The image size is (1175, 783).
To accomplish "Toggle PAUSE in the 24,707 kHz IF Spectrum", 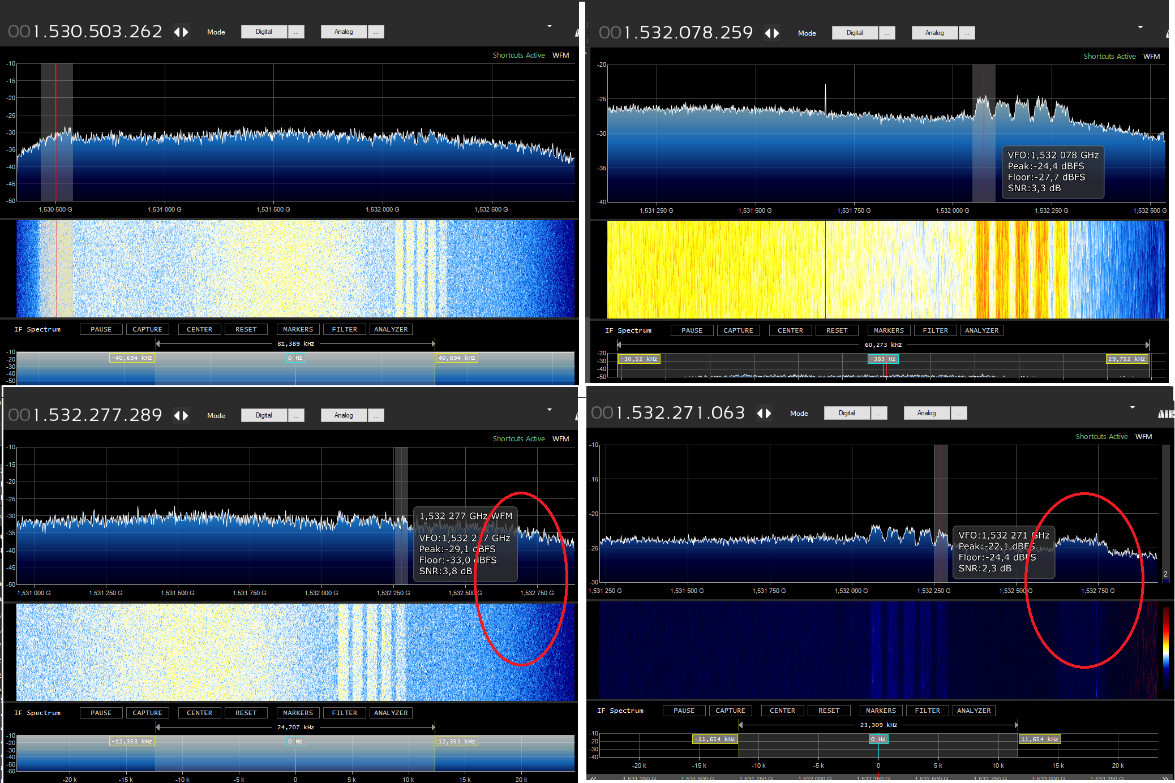I will [101, 713].
